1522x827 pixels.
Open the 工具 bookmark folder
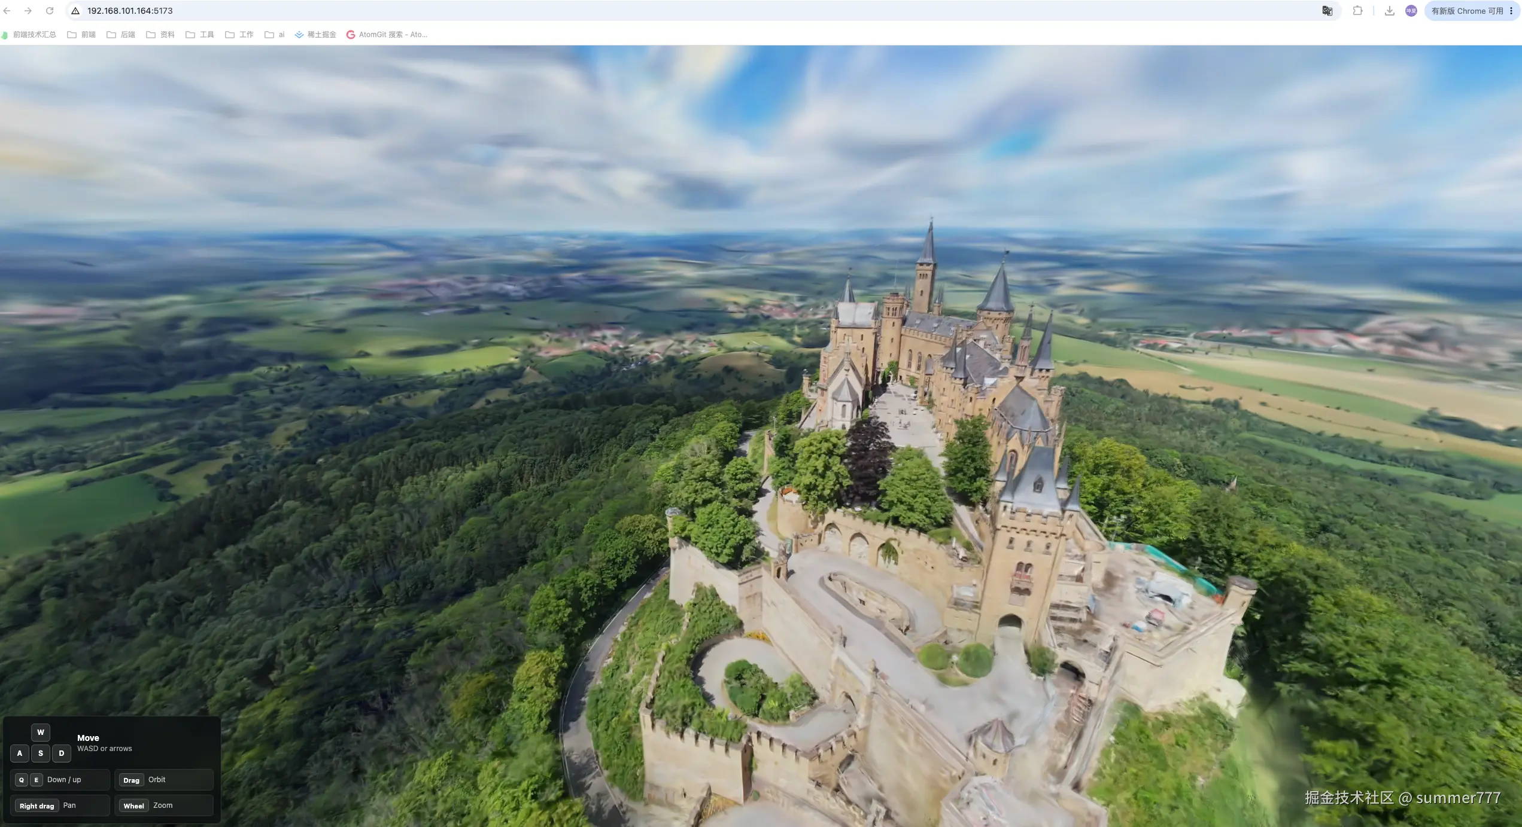[x=200, y=35]
